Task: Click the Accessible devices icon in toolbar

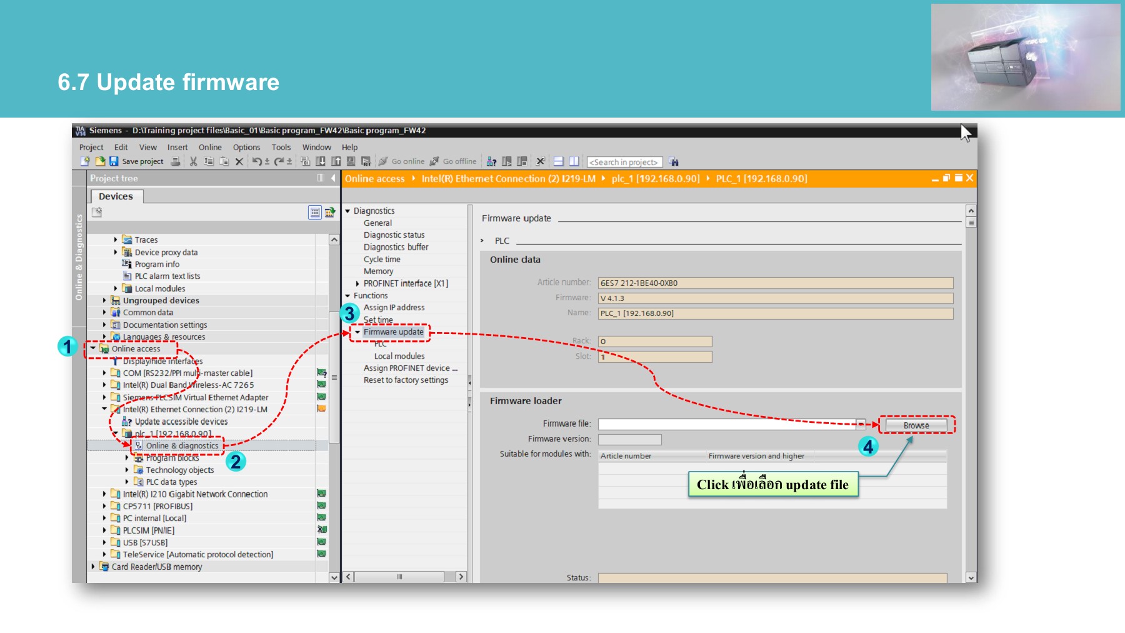Action: pyautogui.click(x=492, y=161)
